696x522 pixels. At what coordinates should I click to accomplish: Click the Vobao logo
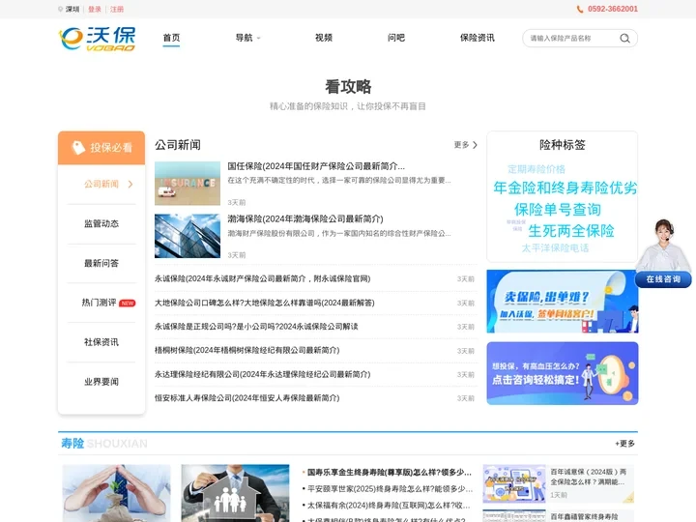98,39
